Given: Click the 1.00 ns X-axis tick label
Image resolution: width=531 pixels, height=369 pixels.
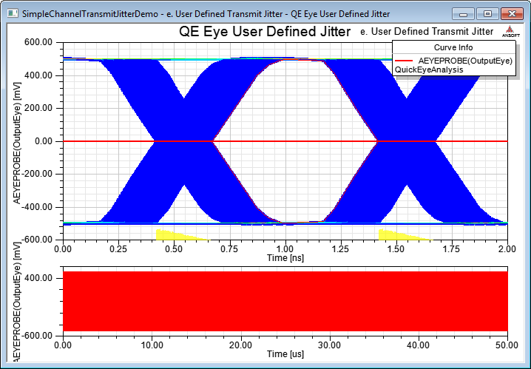Looking at the screenshot, I should 285,249.
